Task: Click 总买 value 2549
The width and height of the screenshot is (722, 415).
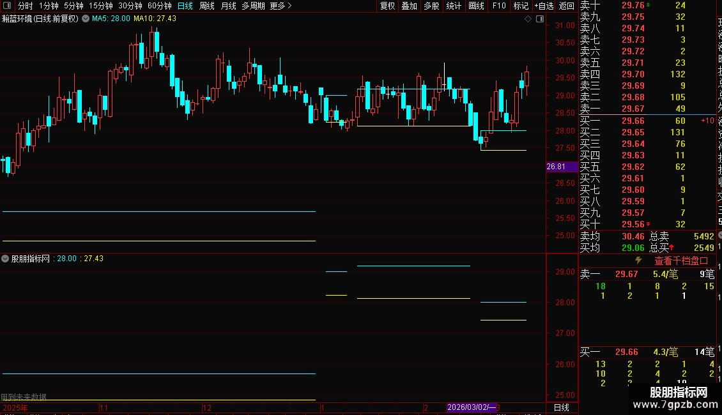Action: pyautogui.click(x=703, y=248)
